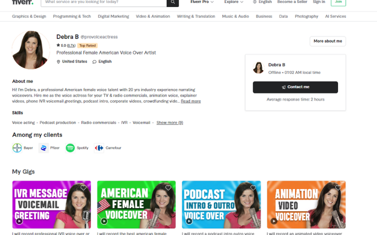The image size is (377, 235).
Task: Click the Pfizer client logo
Action: 43,148
